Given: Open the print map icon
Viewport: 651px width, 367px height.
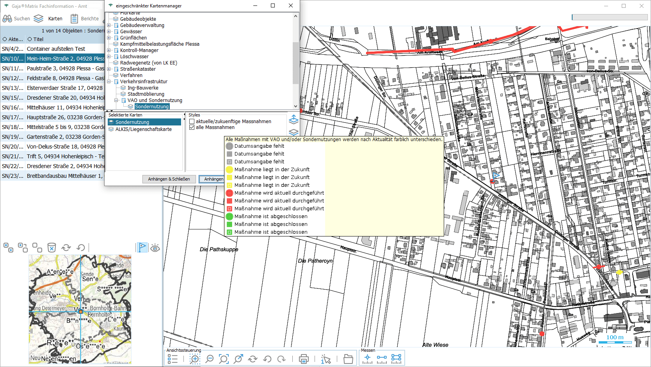Looking at the screenshot, I should [x=304, y=359].
